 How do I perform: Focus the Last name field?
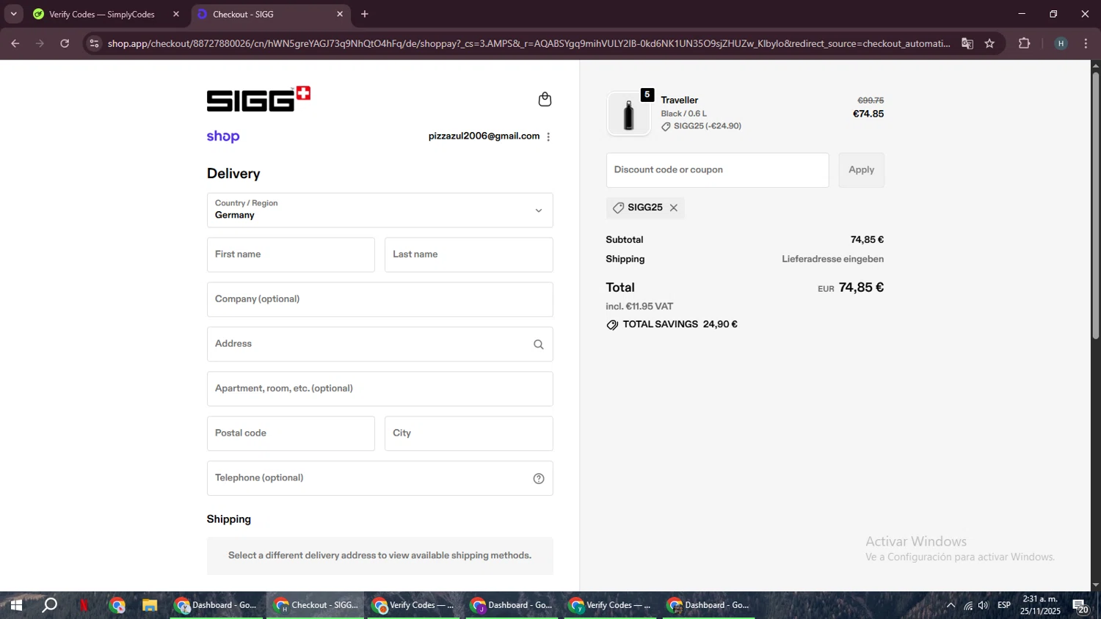point(468,254)
